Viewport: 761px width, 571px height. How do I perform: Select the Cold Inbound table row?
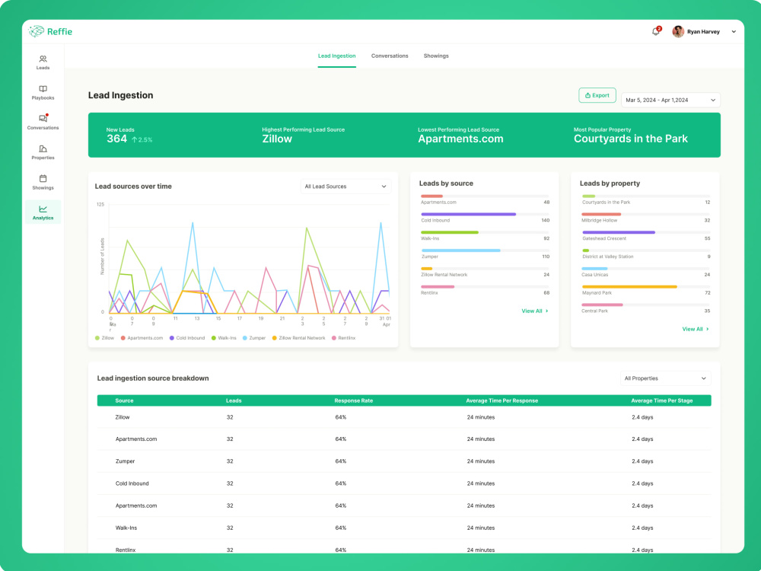click(404, 483)
